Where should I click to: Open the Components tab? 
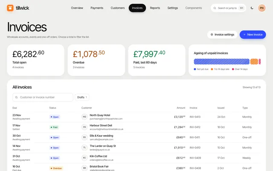coord(193,8)
